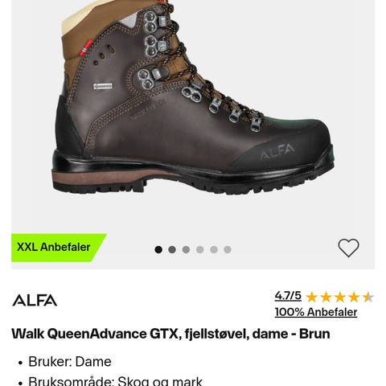Go to the fifth carousel dot
Image resolution: width=386 pixels, height=386 pixels.
click(x=214, y=249)
